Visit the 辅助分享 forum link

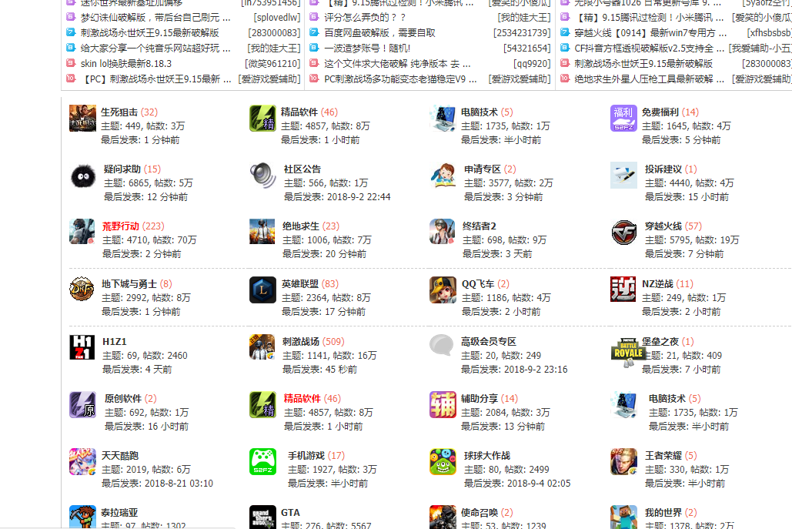480,399
